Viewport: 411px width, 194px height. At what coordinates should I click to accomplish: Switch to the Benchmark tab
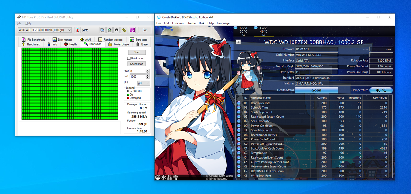[x=31, y=44]
